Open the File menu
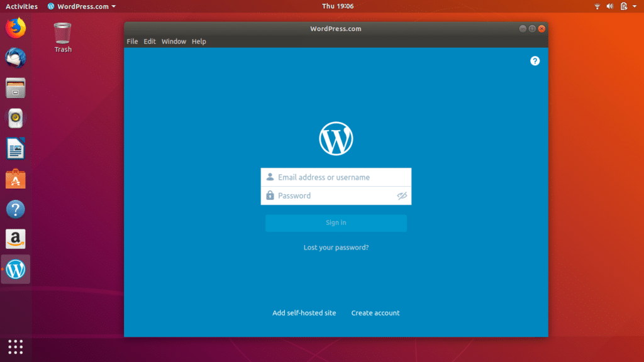Image resolution: width=644 pixels, height=362 pixels. pyautogui.click(x=132, y=41)
